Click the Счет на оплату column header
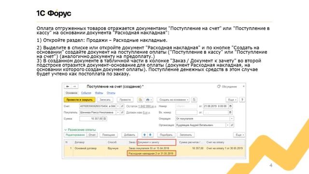 point(225,142)
